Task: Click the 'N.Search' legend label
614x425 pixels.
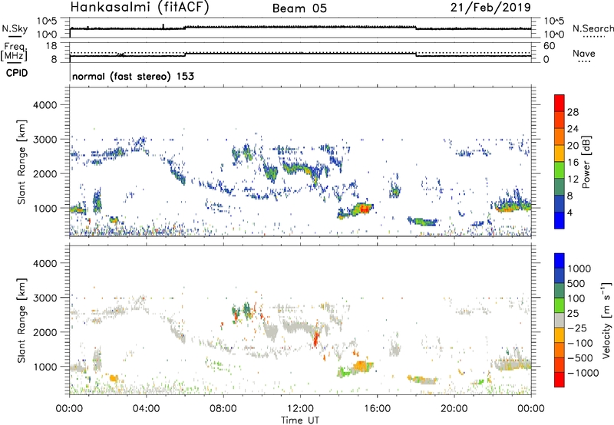Action: [593, 28]
